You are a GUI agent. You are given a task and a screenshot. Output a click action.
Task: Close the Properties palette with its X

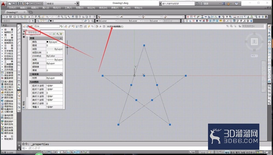(x=24, y=31)
